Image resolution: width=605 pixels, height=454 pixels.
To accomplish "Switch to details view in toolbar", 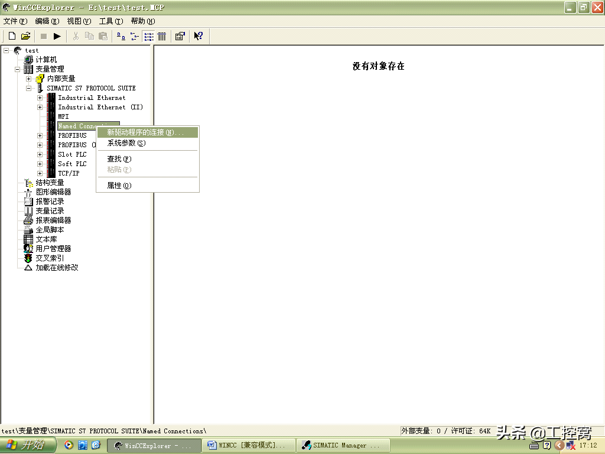I will [x=162, y=36].
